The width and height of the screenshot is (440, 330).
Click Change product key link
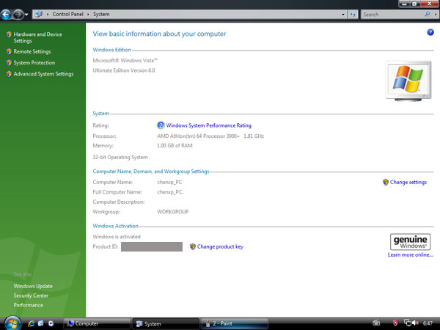coord(220,246)
